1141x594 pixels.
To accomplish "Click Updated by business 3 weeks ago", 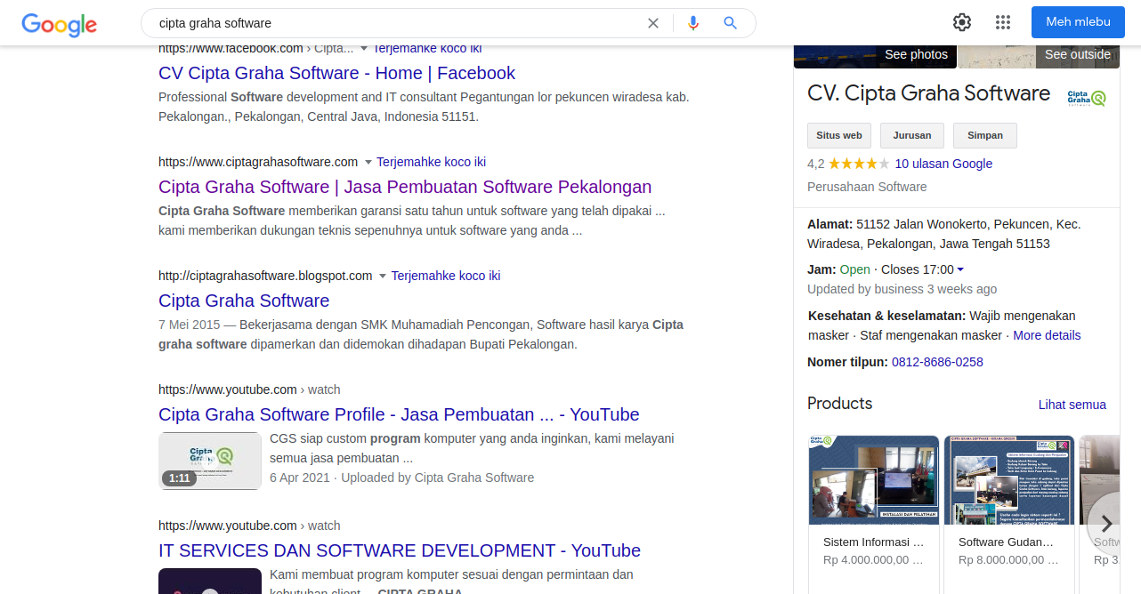I will click(x=902, y=289).
